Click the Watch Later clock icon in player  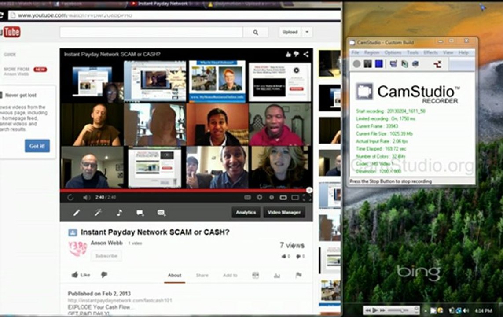(272, 197)
